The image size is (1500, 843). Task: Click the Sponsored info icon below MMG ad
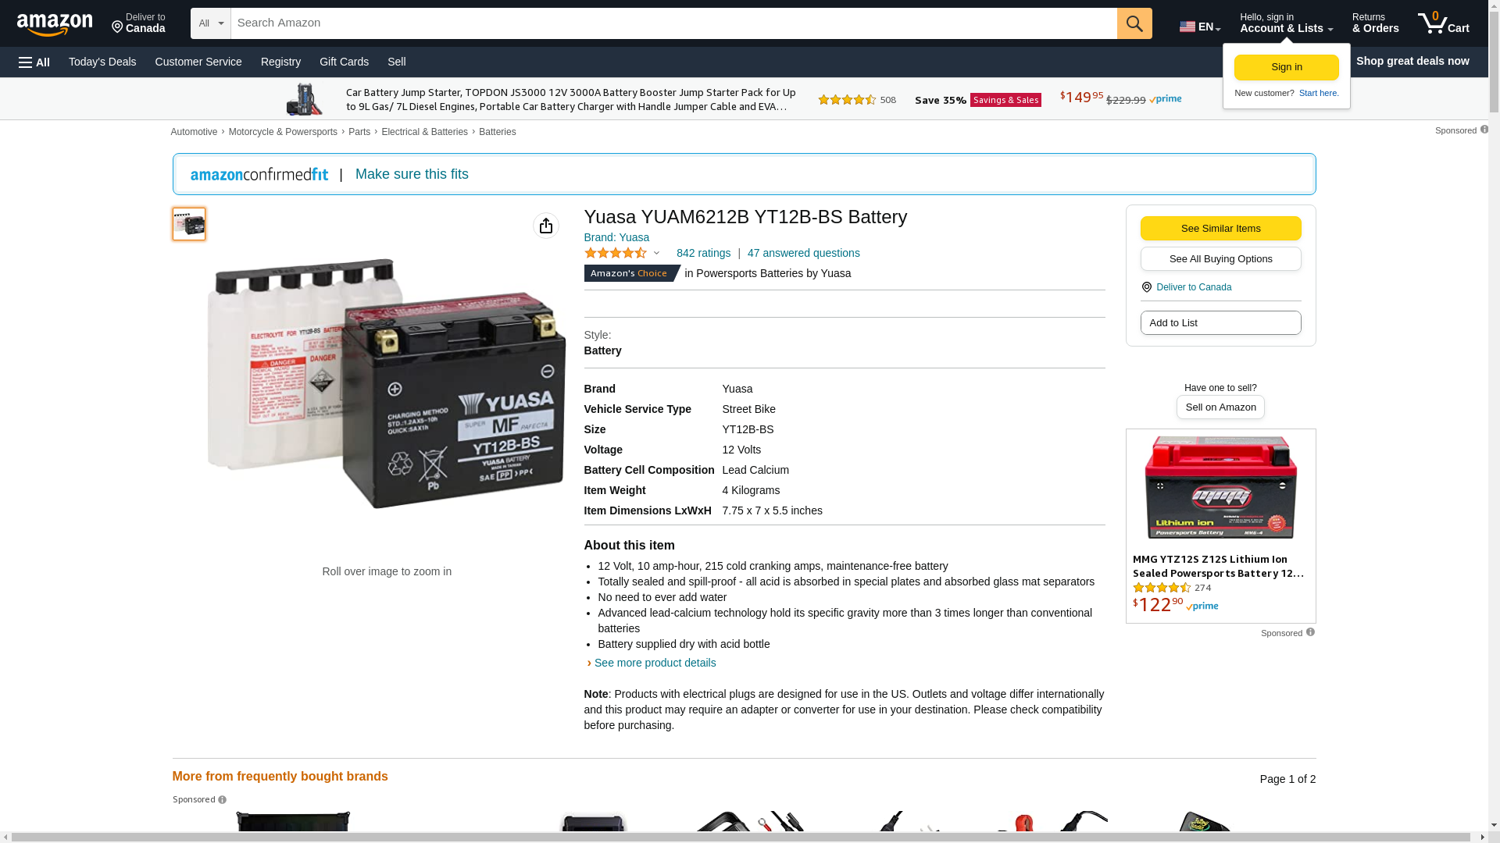[x=1310, y=632]
